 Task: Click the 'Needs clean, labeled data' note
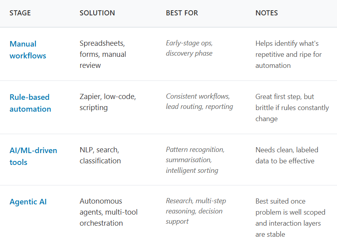286,155
